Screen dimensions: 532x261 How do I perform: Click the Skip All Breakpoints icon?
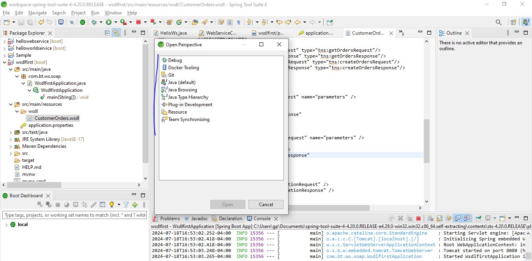72,23
